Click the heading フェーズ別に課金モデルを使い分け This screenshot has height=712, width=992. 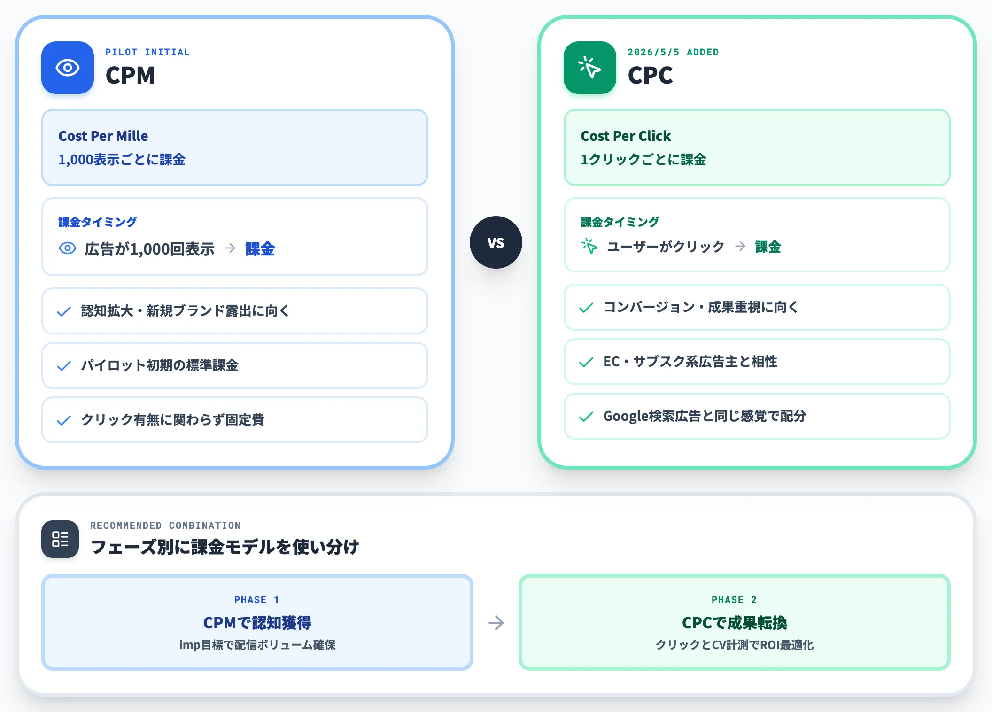(225, 547)
